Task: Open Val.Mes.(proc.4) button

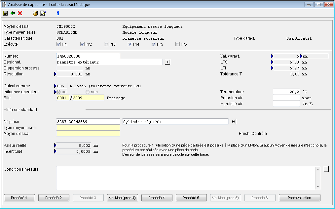Action: [x=123, y=198]
